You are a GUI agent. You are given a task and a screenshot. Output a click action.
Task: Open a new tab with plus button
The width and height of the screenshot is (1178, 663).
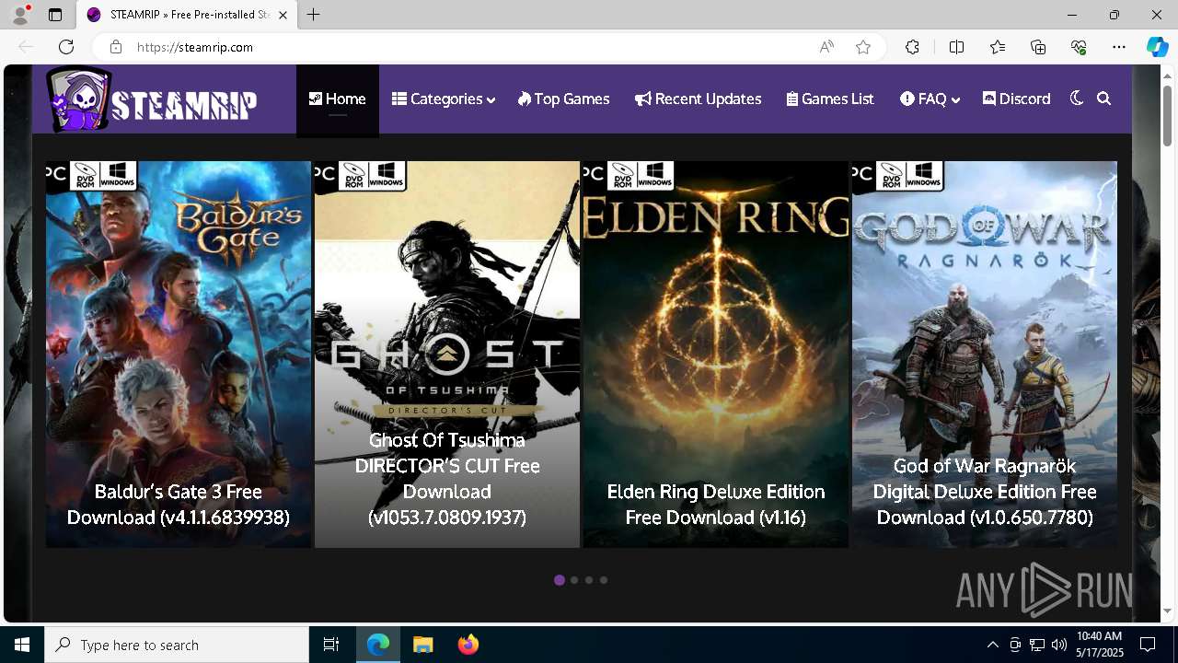coord(314,15)
